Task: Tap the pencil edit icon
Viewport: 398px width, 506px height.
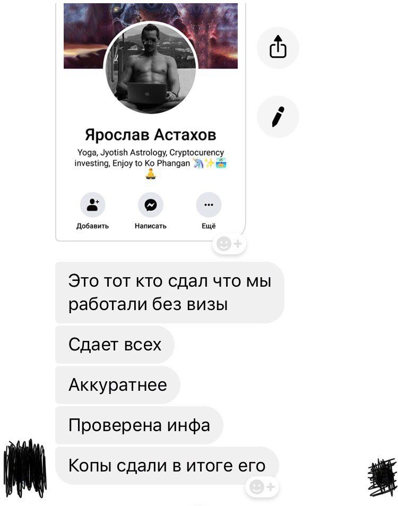Action: point(278,116)
